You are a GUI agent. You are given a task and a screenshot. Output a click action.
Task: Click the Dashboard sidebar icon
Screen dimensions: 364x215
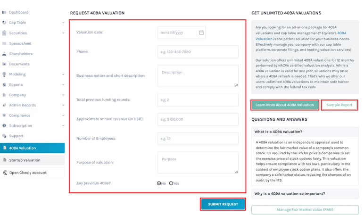(x=4, y=12)
